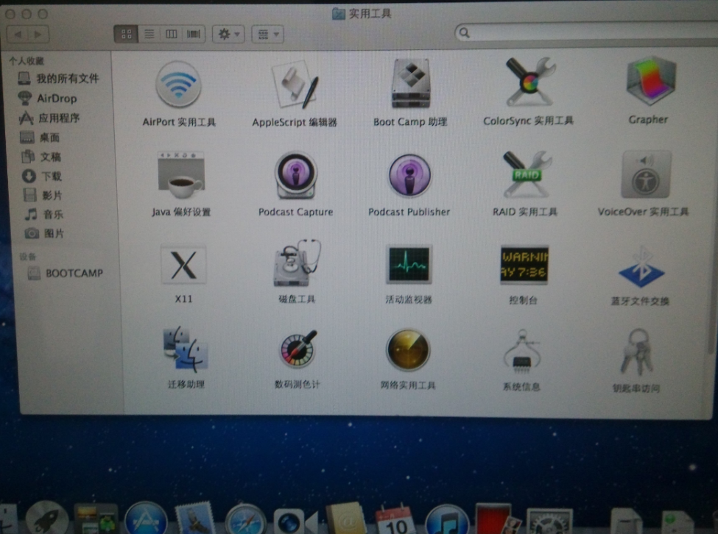Open the arrange-by dropdown

[x=268, y=35]
